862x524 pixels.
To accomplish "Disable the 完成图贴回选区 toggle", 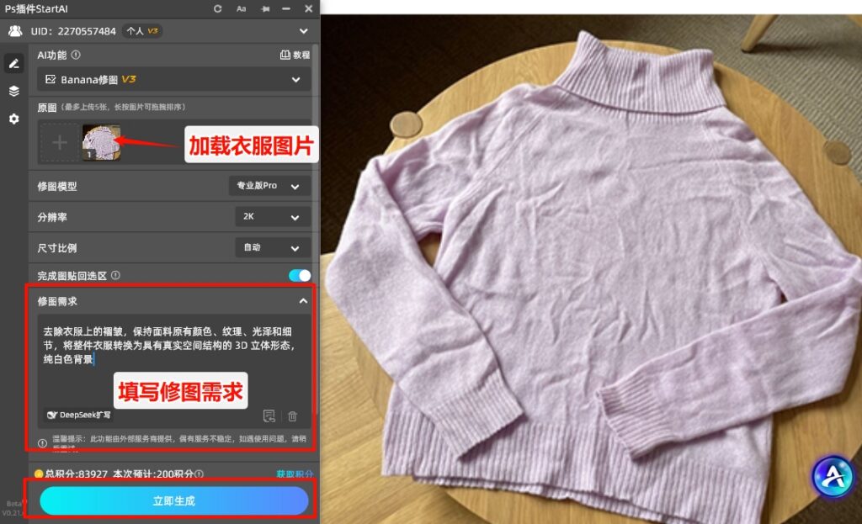I will tap(298, 275).
